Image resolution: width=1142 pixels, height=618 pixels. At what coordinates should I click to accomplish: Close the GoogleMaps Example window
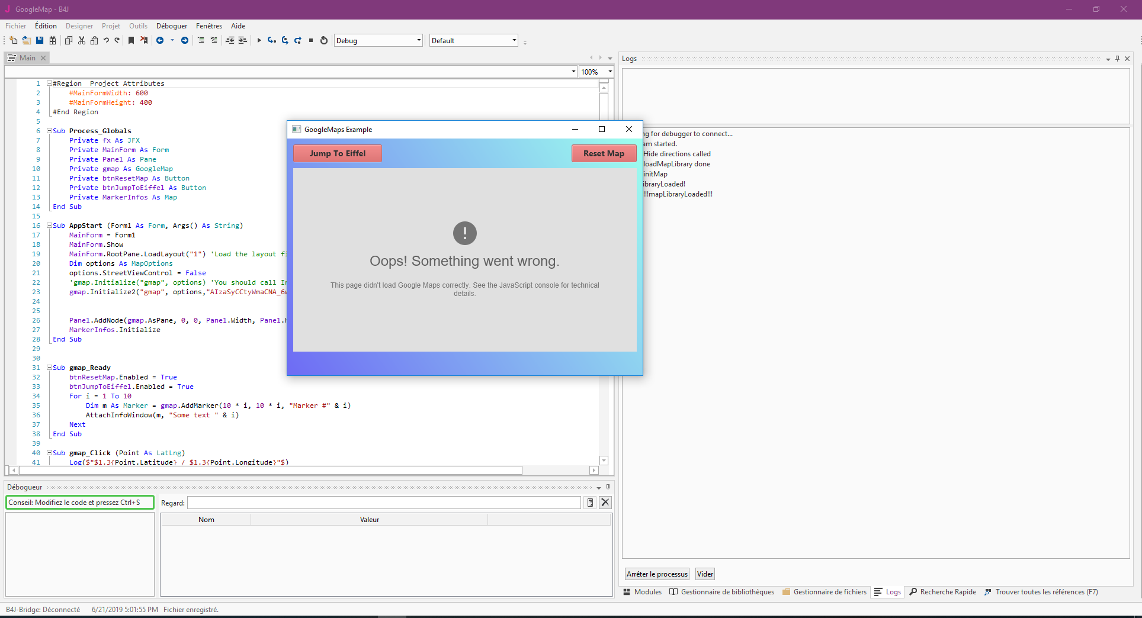pos(629,130)
